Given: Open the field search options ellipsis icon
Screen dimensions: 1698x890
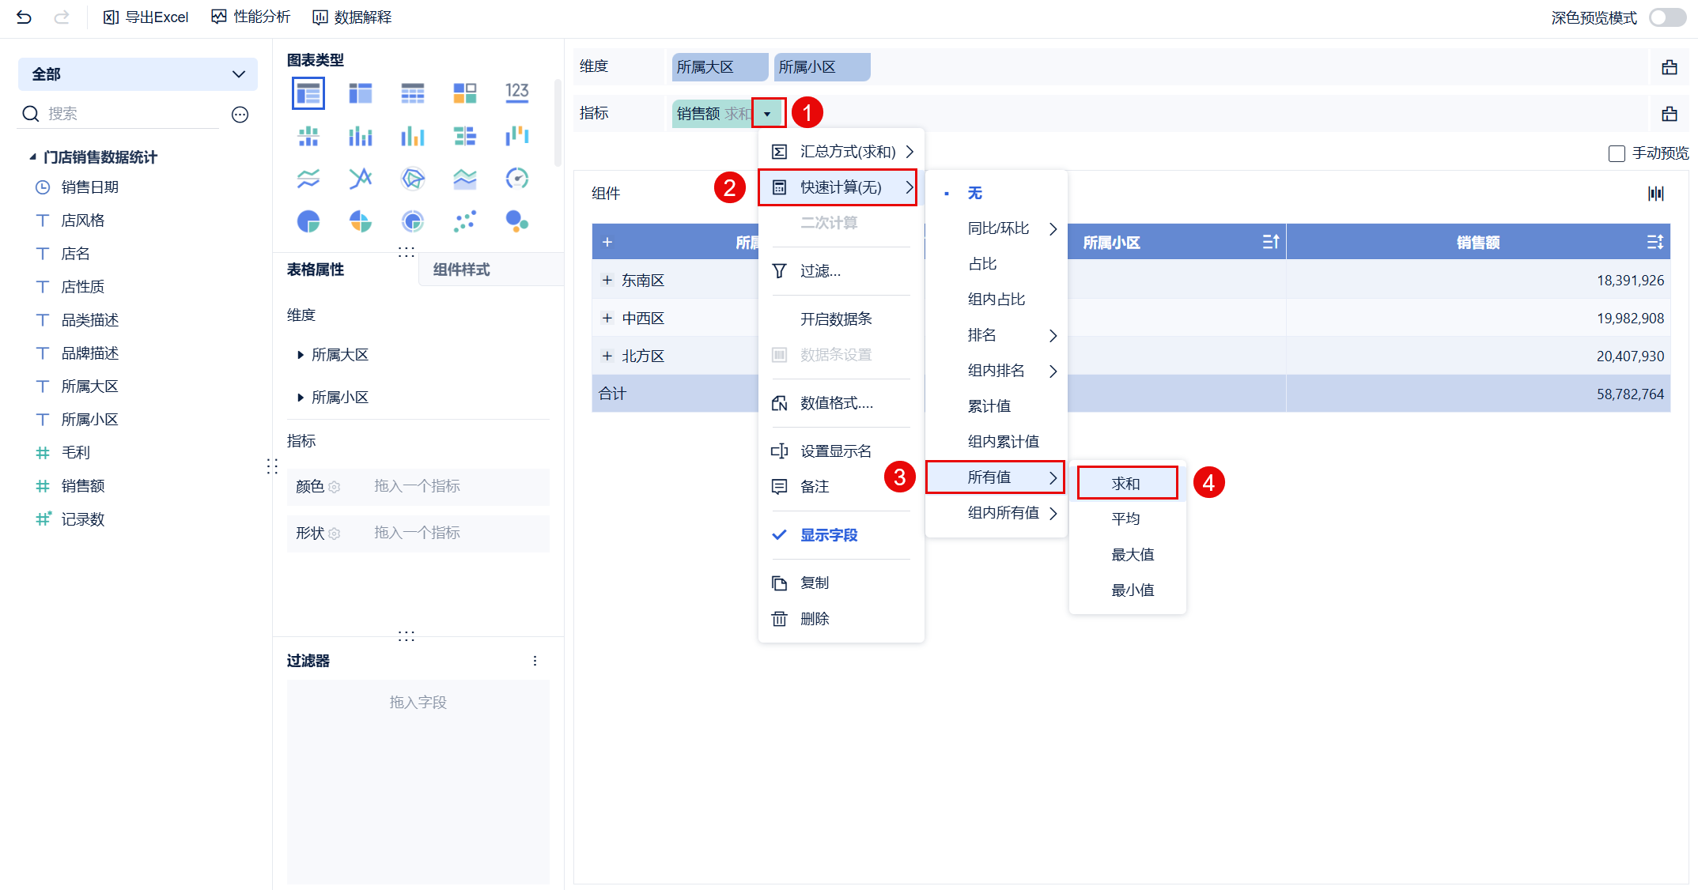Looking at the screenshot, I should (x=240, y=115).
